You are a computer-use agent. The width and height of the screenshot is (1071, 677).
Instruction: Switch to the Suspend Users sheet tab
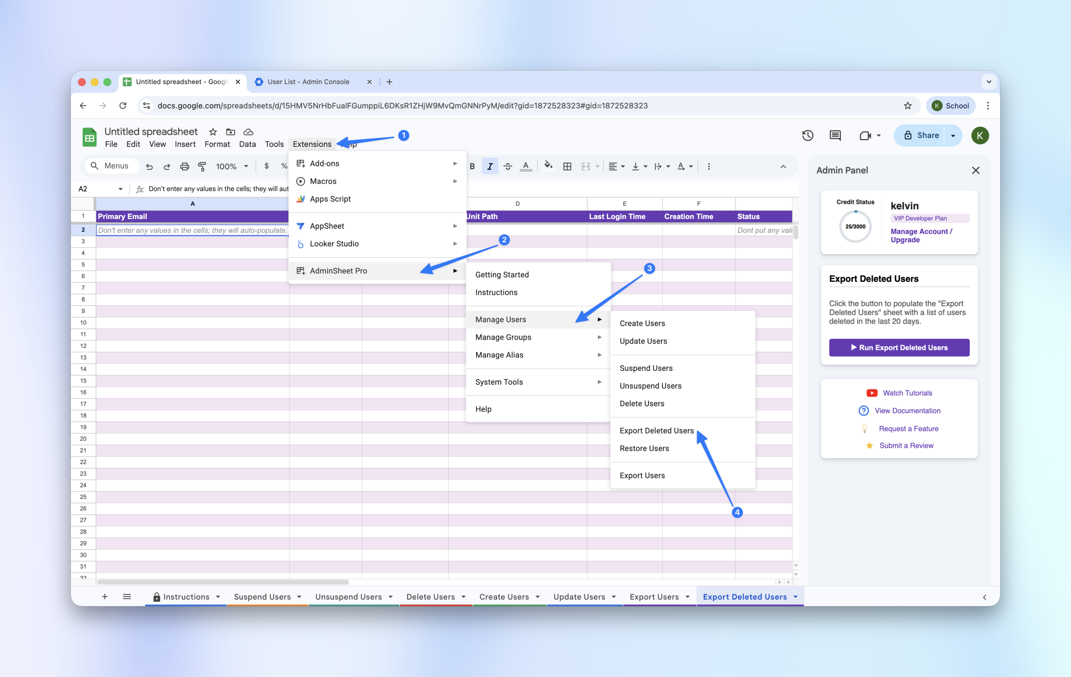click(x=262, y=597)
